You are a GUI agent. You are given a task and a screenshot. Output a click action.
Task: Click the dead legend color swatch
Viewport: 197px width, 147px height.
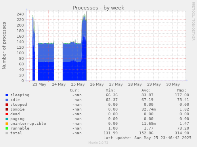coord(7,114)
